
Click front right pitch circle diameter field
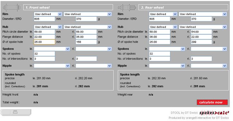(86, 32)
